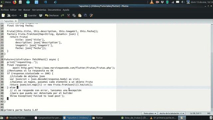Open the Herramientas menu
The width and height of the screenshot is (213, 120).
click(x=39, y=10)
